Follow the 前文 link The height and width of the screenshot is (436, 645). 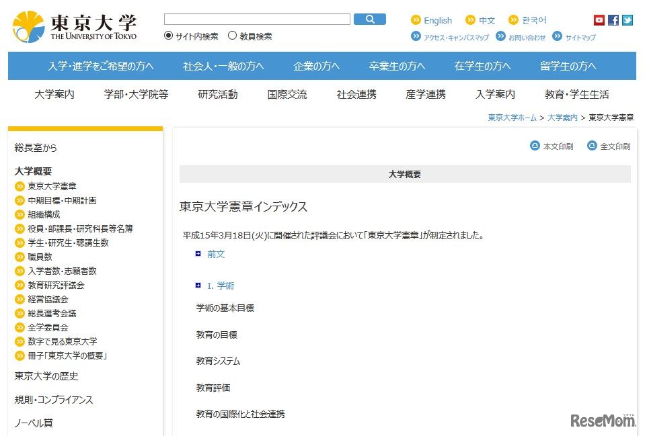tap(216, 254)
